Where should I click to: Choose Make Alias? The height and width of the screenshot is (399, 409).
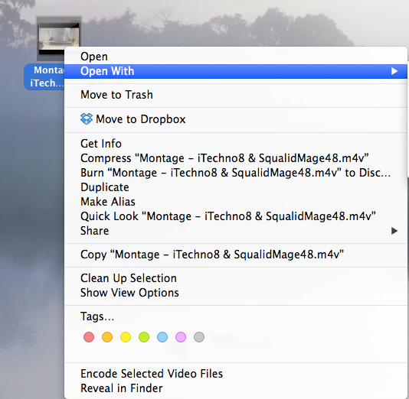click(236, 202)
